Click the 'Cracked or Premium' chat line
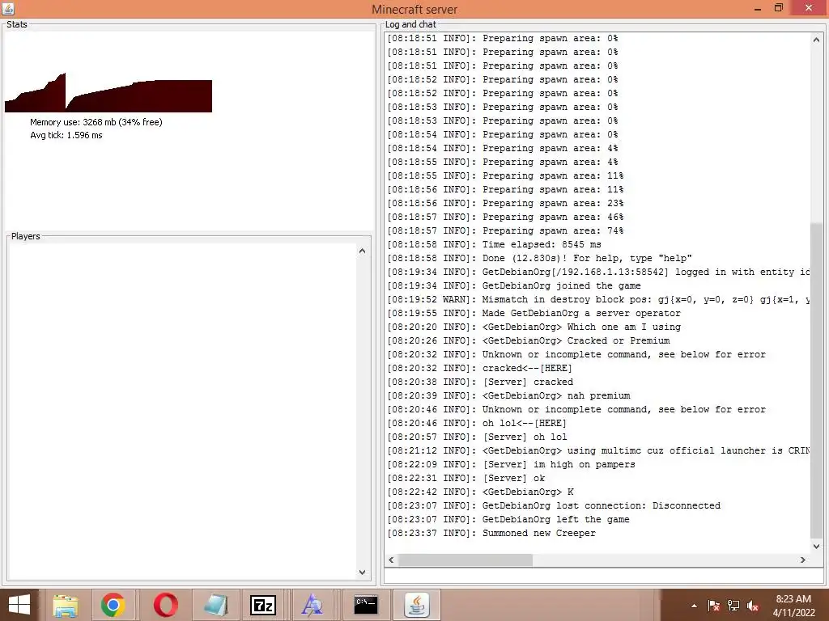This screenshot has height=621, width=829. pyautogui.click(x=528, y=340)
